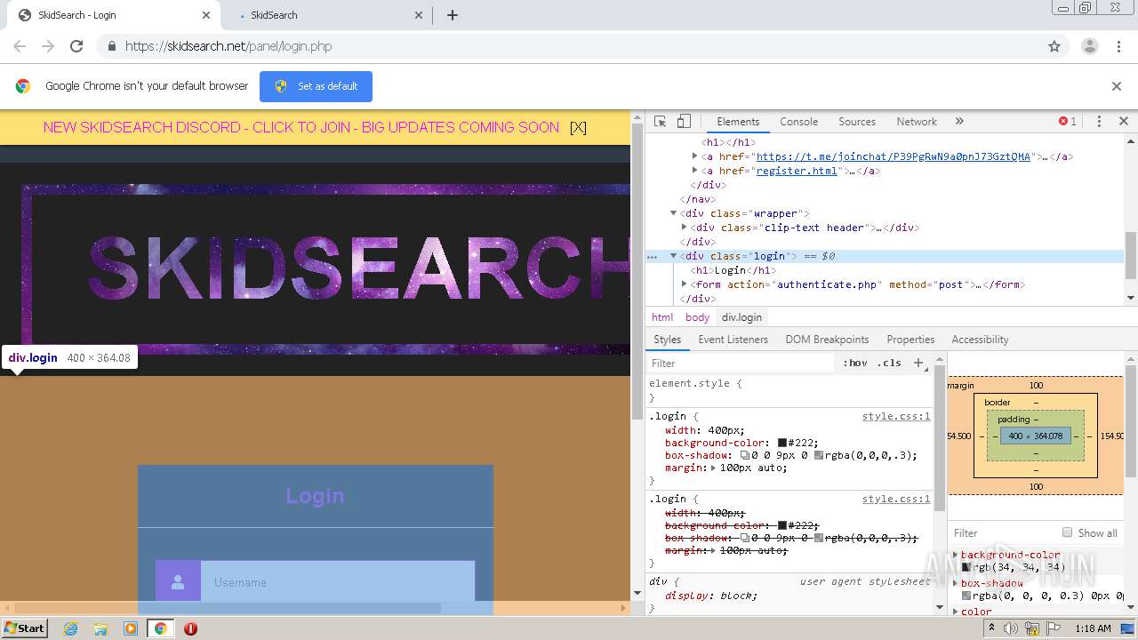
Task: Open a new browser tab
Action: [452, 15]
